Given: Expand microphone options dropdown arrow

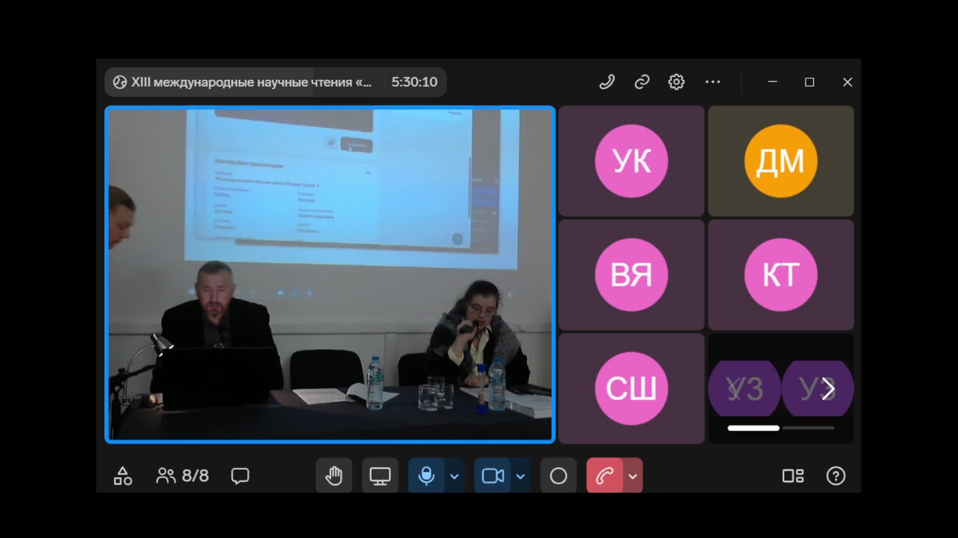Looking at the screenshot, I should (x=454, y=476).
